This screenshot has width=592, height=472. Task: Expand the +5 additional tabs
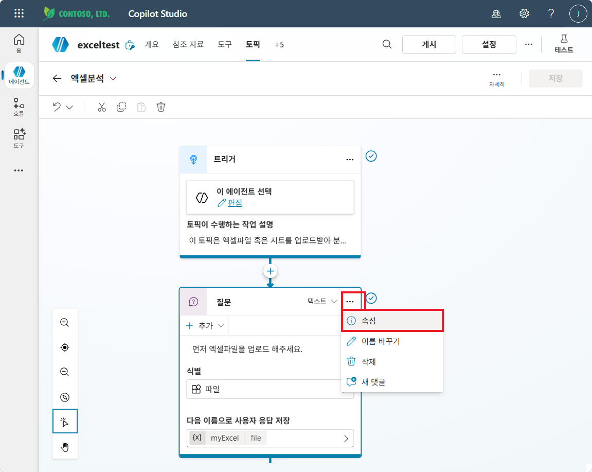click(x=279, y=45)
